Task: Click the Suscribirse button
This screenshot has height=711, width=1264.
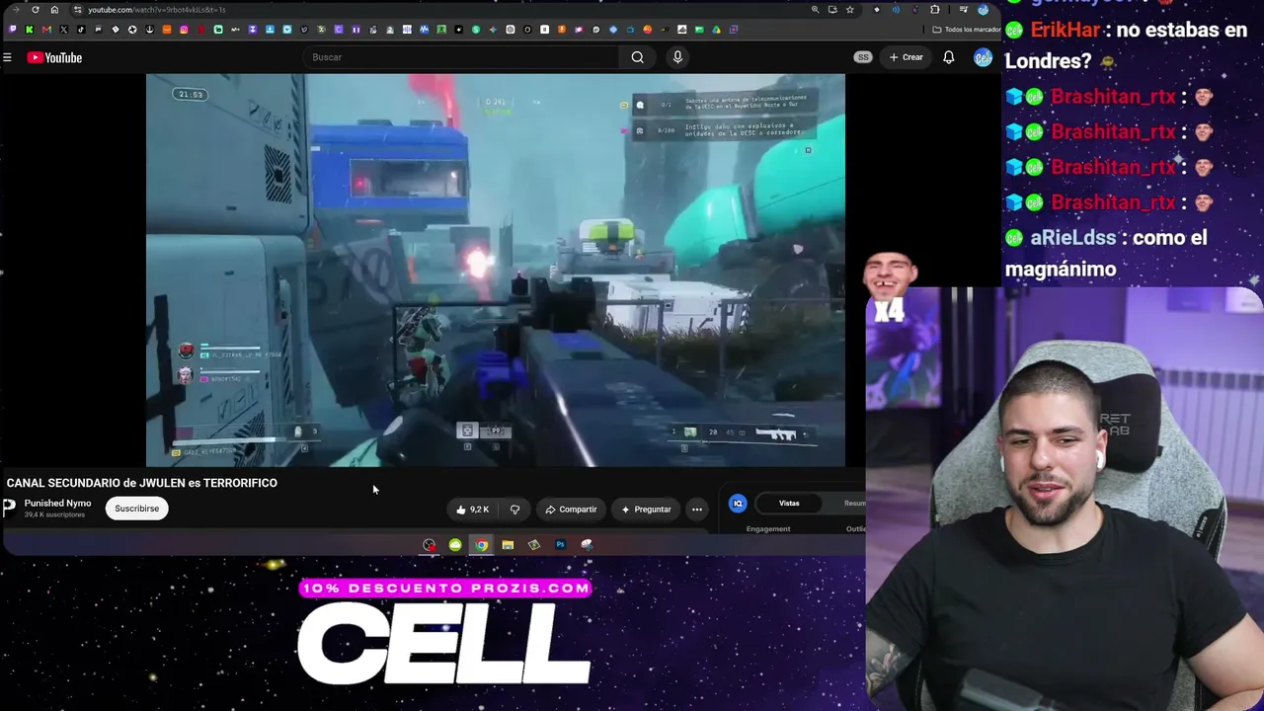Action: tap(136, 509)
